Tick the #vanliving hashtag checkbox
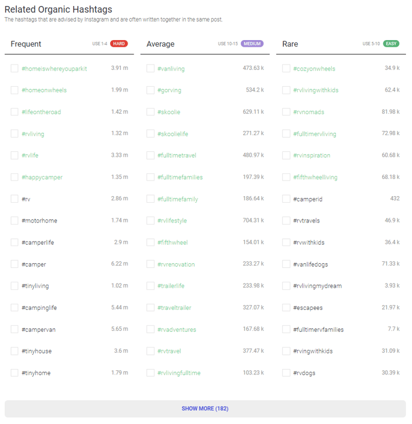 (x=150, y=69)
